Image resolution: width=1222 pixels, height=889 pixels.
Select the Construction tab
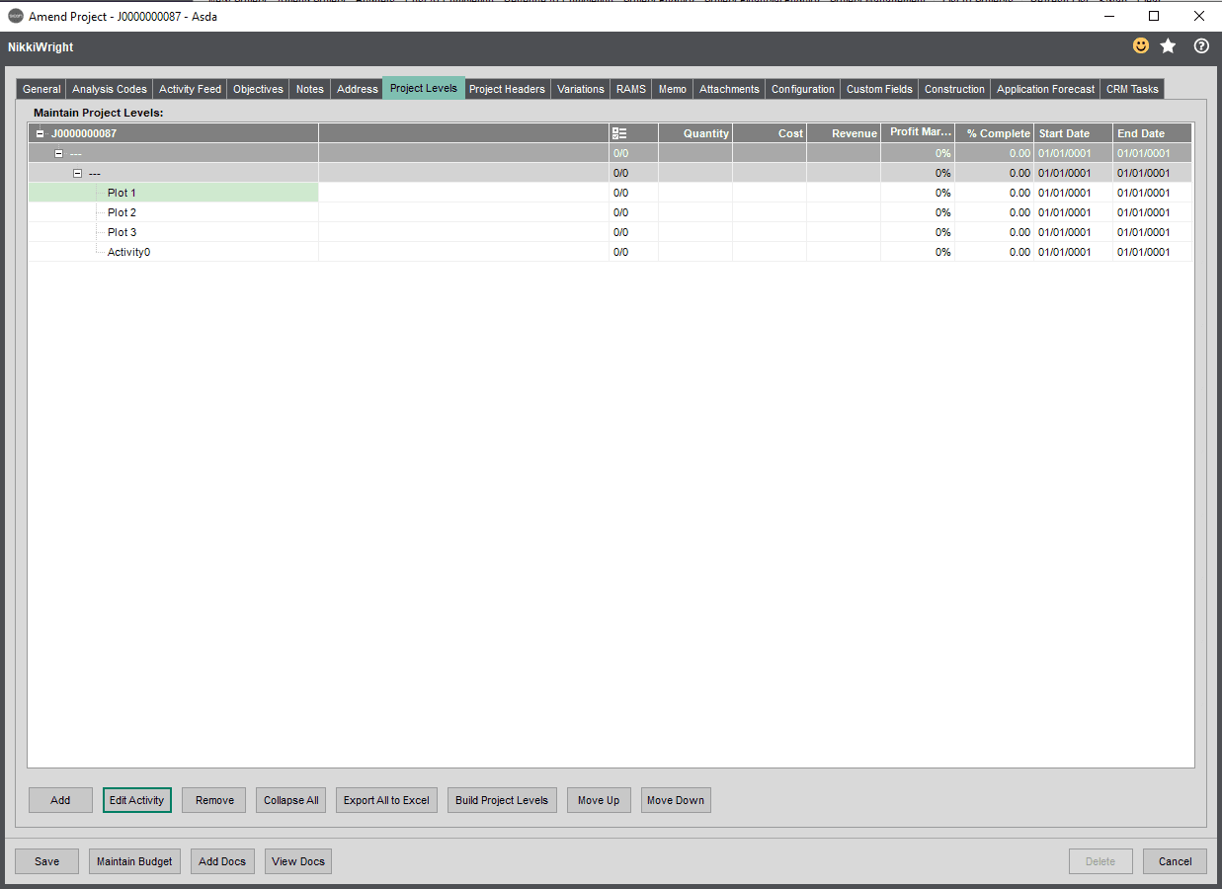click(954, 89)
